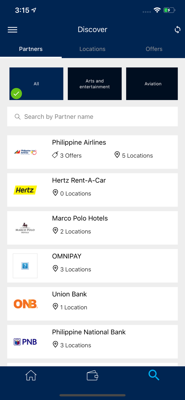Open the hamburger navigation menu
The width and height of the screenshot is (185, 400).
(x=12, y=30)
